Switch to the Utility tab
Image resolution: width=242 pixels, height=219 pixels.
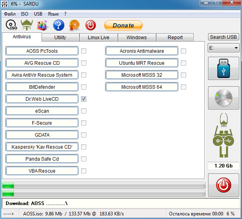click(x=60, y=38)
